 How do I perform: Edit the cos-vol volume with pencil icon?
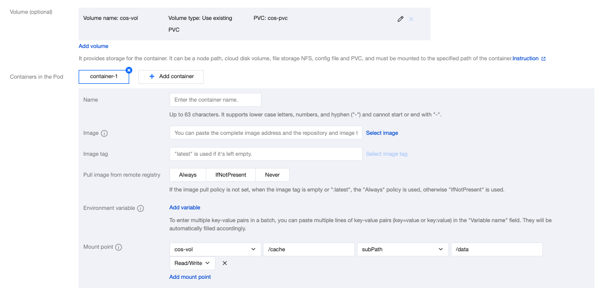(400, 19)
